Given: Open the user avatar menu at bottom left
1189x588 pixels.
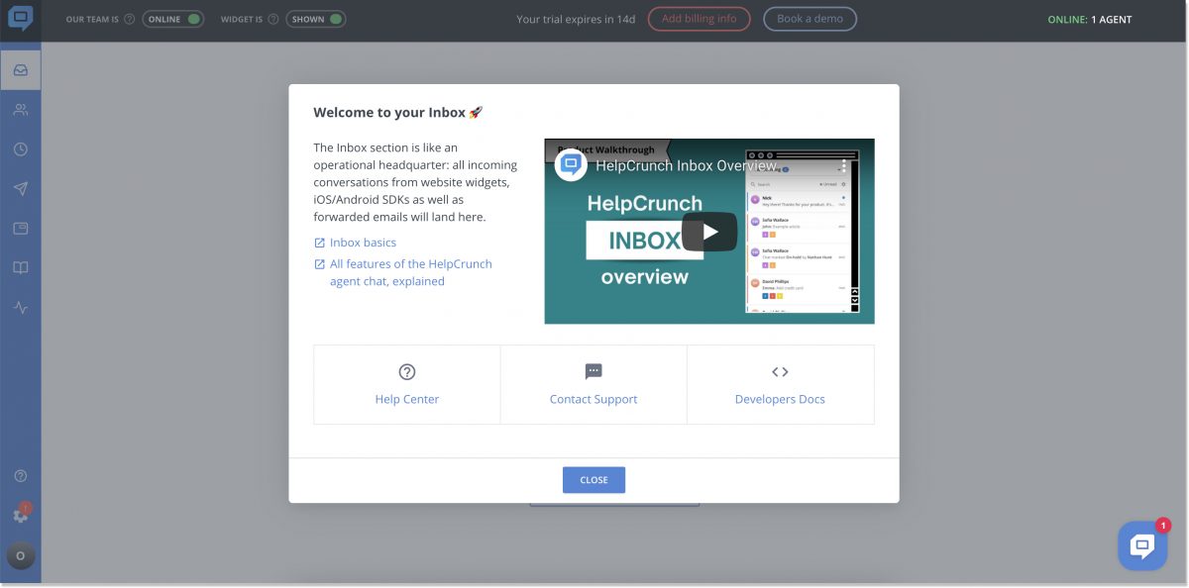Looking at the screenshot, I should (20, 555).
